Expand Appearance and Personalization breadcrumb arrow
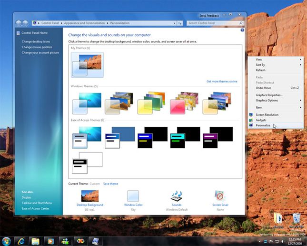 click(x=108, y=23)
